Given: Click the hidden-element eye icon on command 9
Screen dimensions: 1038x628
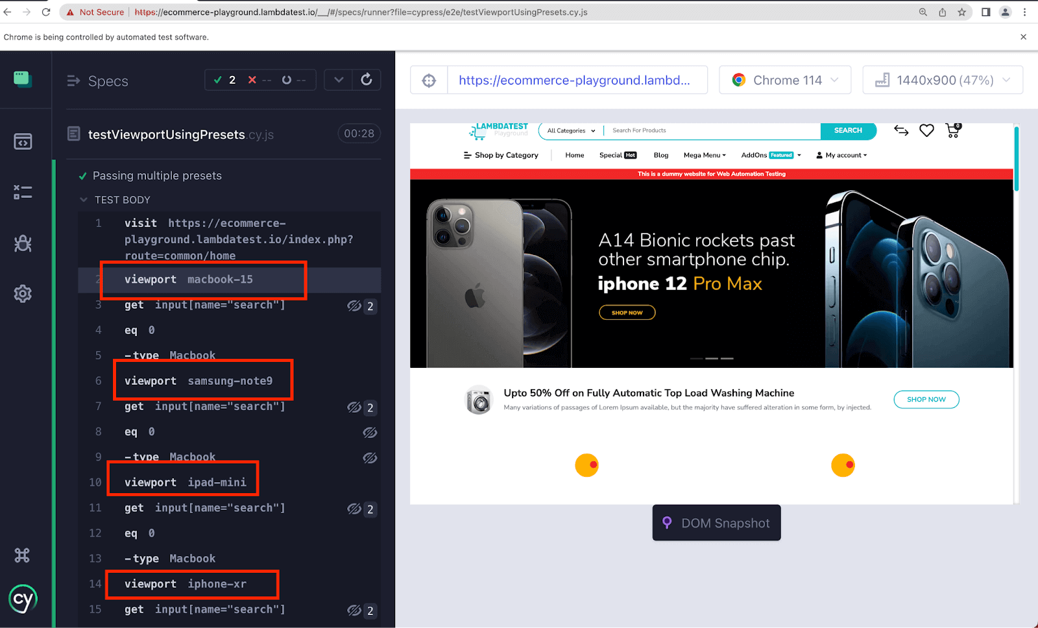Looking at the screenshot, I should 370,458.
